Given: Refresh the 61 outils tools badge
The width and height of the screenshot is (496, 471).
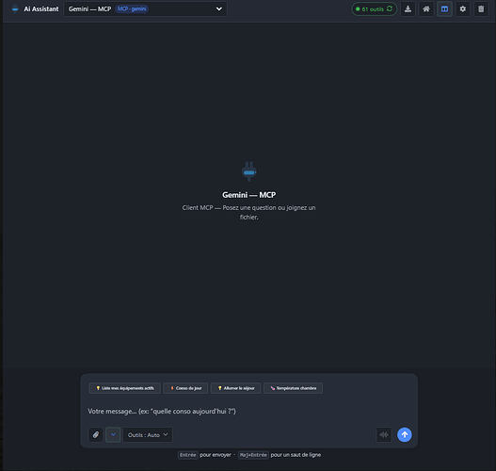Looking at the screenshot, I should [x=390, y=8].
